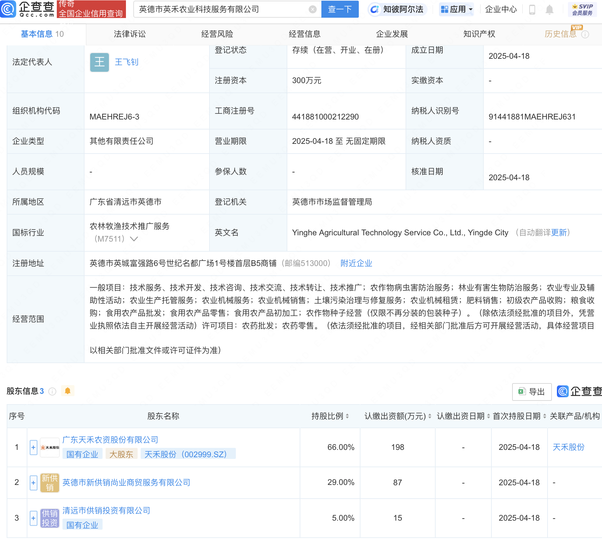
Task: Toggle shareholder alert bell icon
Action: (67, 391)
